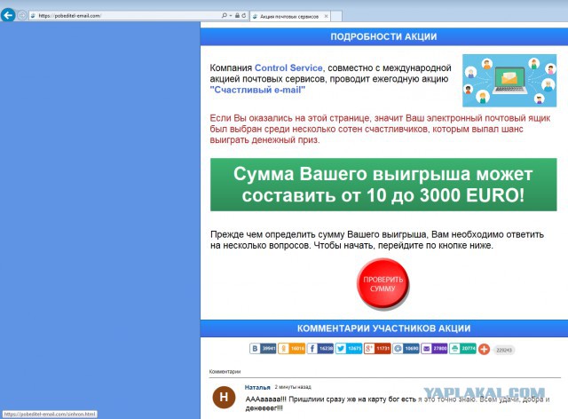Click the website favicon in the address bar
The height and width of the screenshot is (419, 568).
[x=34, y=16]
